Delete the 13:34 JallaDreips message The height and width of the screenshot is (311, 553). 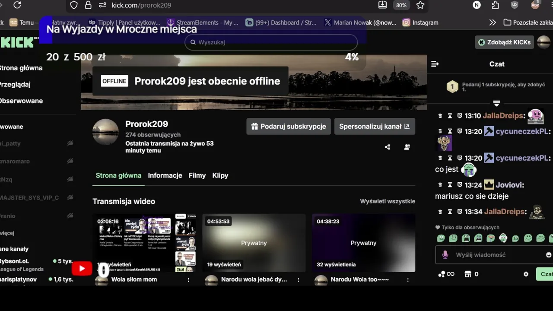(440, 212)
